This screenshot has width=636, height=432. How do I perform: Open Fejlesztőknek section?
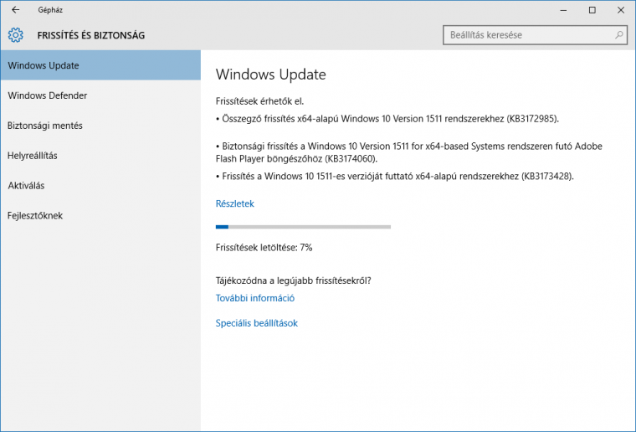coord(100,215)
